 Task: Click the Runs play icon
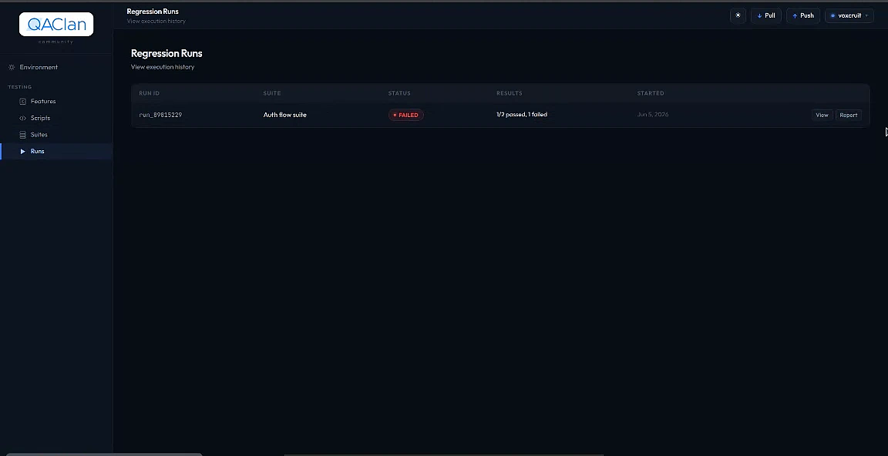[x=22, y=151]
